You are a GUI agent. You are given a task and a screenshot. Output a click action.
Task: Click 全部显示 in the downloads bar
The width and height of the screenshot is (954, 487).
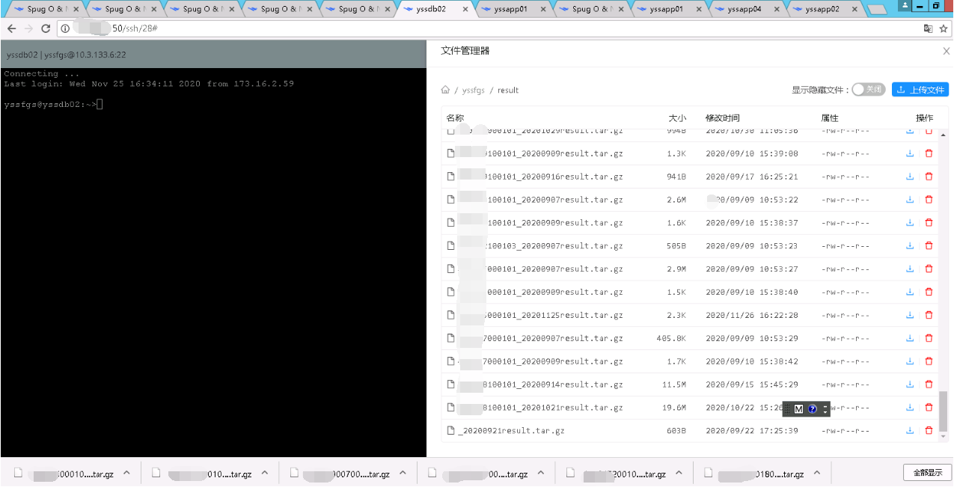(927, 473)
